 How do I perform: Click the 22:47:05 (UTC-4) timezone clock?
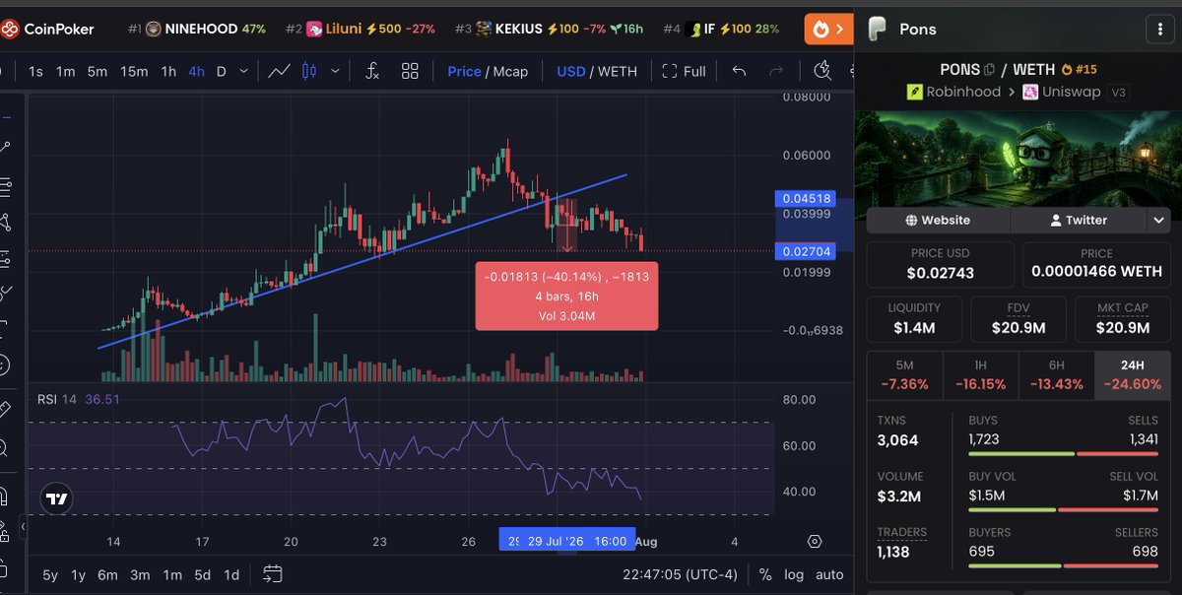[680, 574]
